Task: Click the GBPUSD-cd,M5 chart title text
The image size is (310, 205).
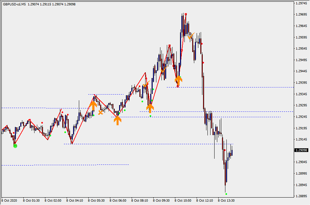Action: tap(14, 4)
